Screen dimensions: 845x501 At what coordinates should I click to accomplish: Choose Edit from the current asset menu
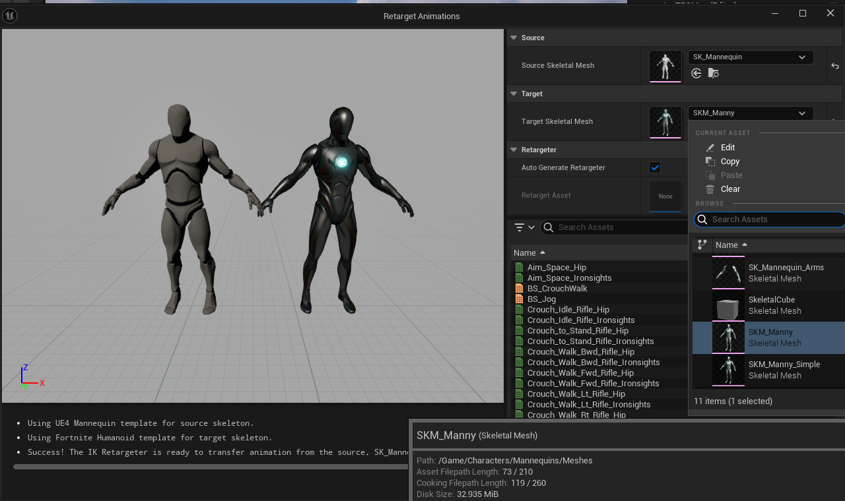pos(727,148)
